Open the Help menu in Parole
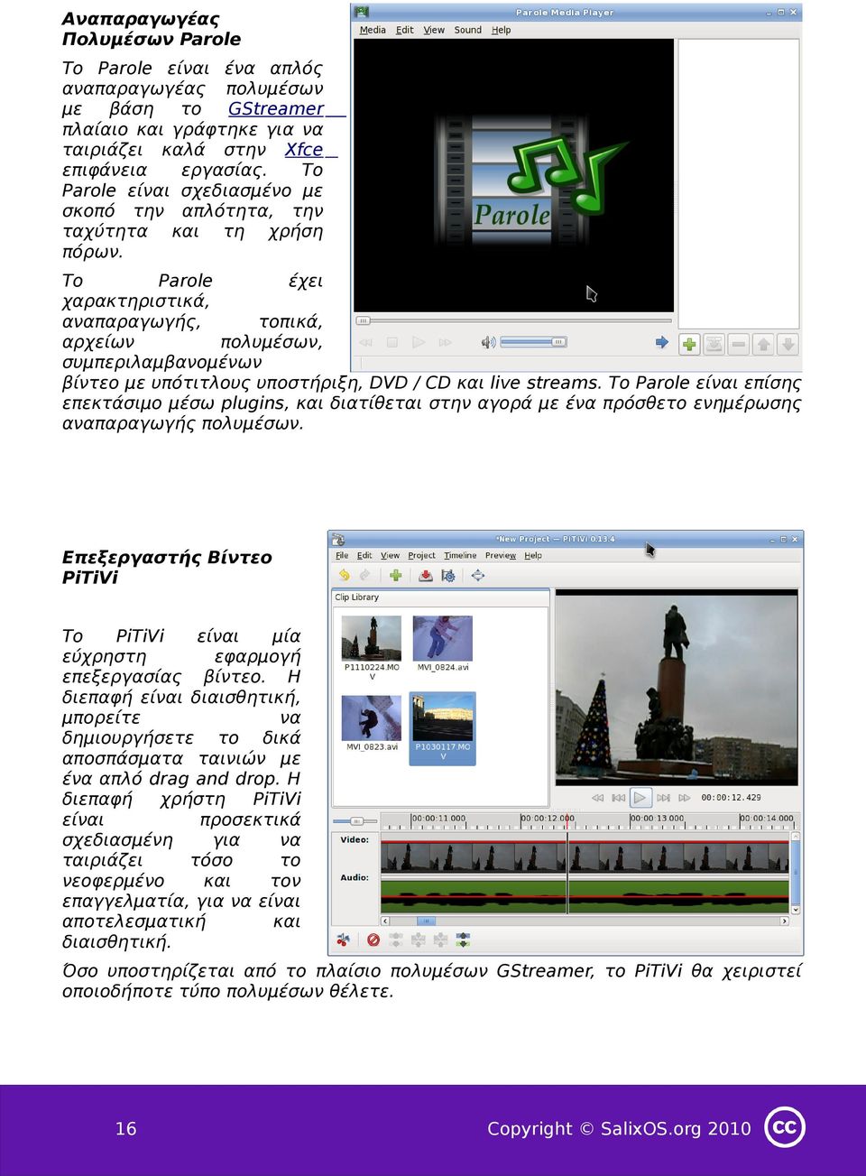This screenshot has width=866, height=1176. 501,30
